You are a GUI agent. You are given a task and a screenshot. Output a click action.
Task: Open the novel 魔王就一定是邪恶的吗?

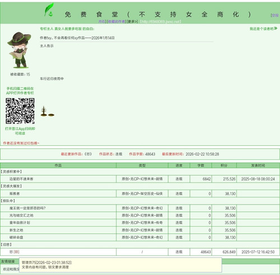pyautogui.click(x=27, y=208)
